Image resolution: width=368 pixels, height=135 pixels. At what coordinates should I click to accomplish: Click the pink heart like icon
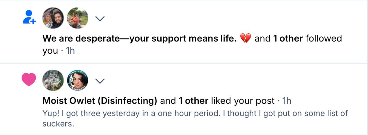click(29, 80)
